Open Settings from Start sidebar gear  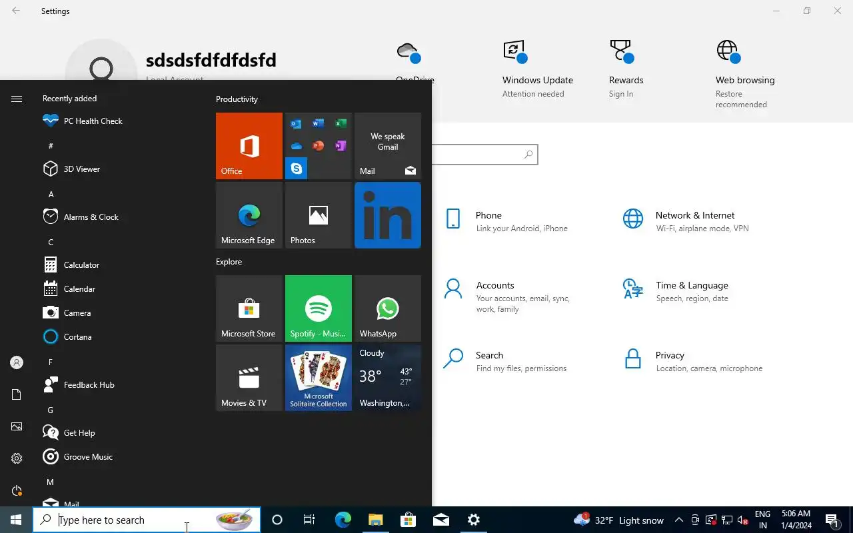[x=17, y=458]
